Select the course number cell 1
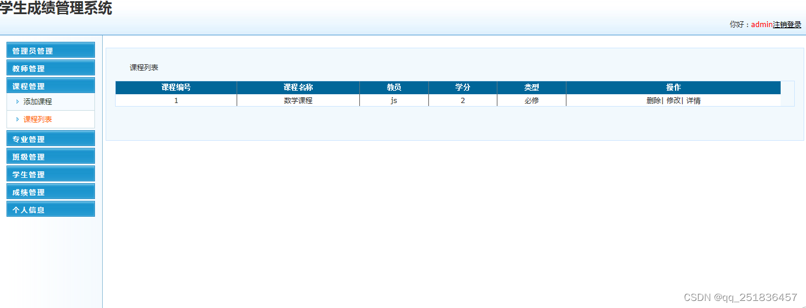806x308 pixels. click(176, 101)
